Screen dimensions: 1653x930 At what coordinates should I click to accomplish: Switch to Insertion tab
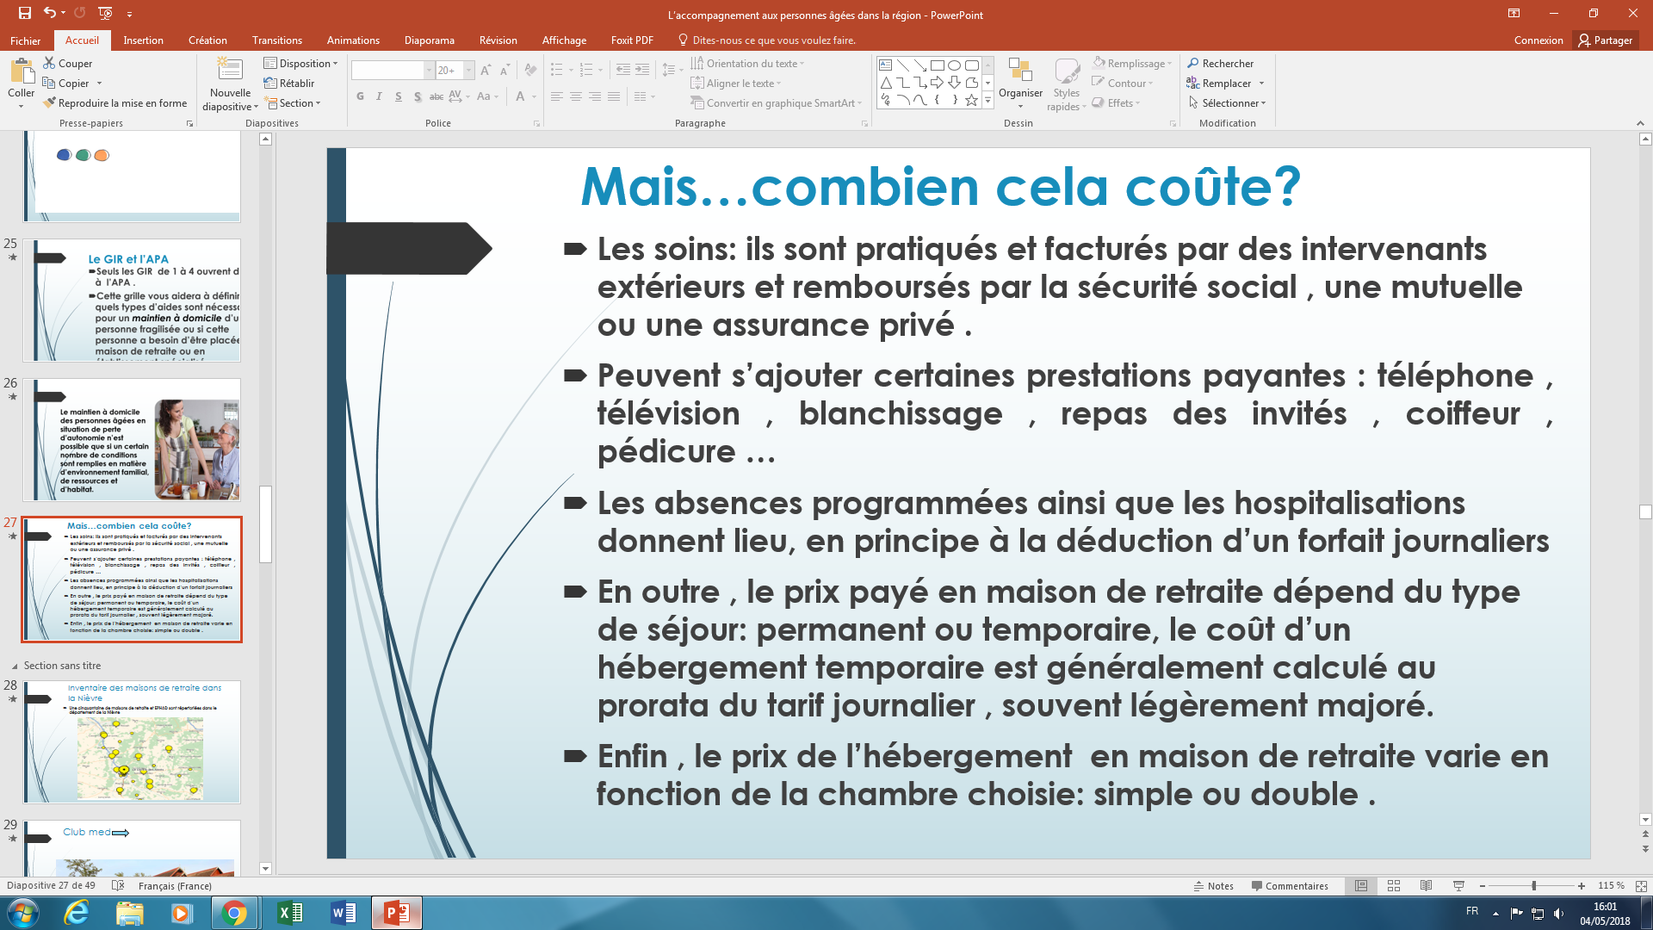tap(143, 40)
